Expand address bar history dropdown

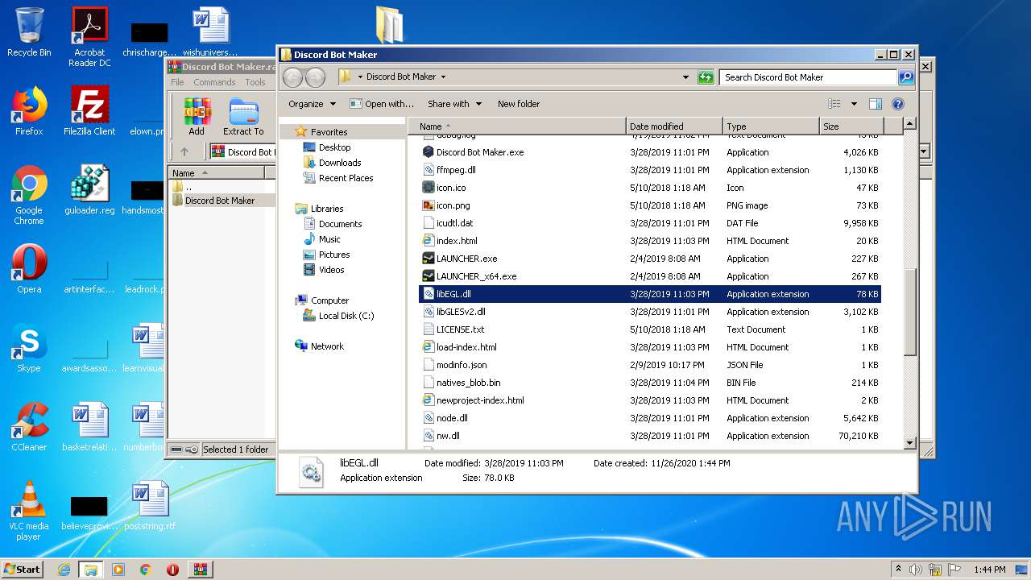point(685,77)
